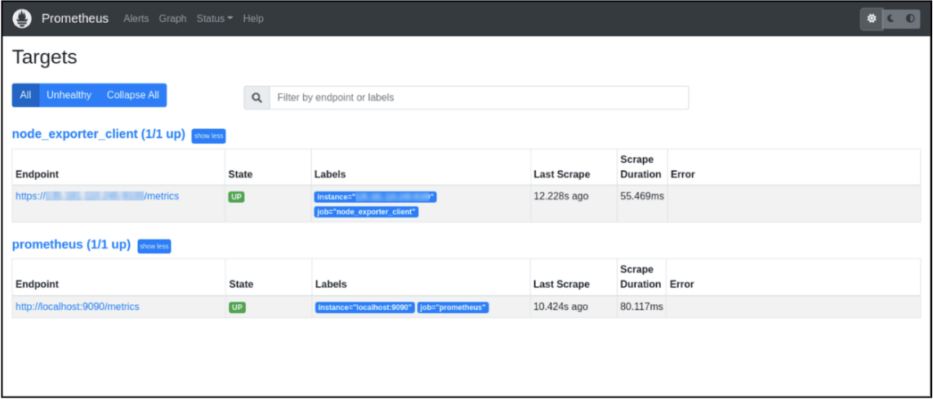933x399 pixels.
Task: Open http://localhost:9090/metrics endpoint link
Action: (x=78, y=307)
